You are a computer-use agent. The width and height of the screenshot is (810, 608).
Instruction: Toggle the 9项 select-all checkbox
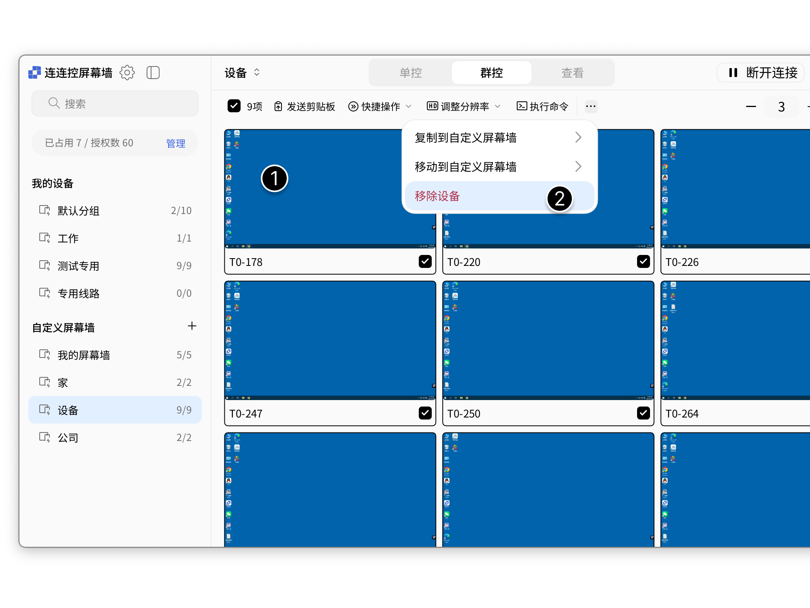[234, 106]
